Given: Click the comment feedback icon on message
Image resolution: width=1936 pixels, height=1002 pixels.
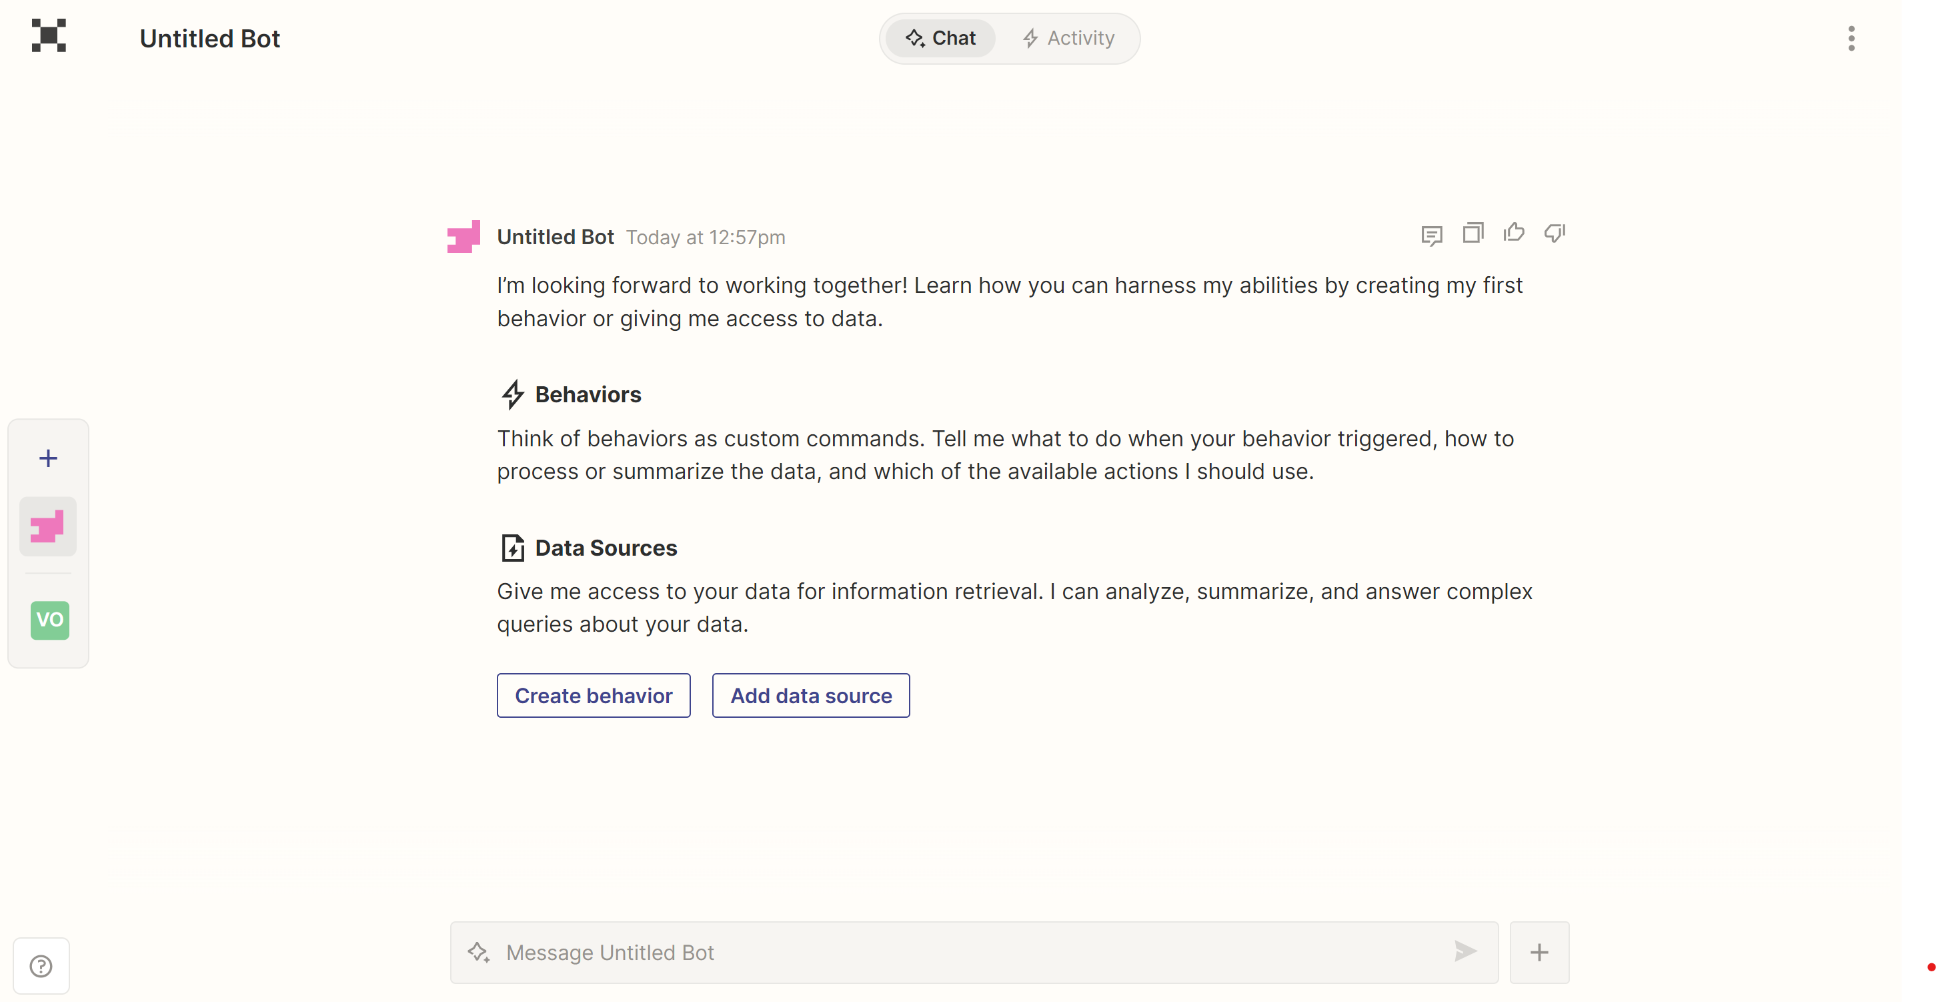Looking at the screenshot, I should 1432,235.
